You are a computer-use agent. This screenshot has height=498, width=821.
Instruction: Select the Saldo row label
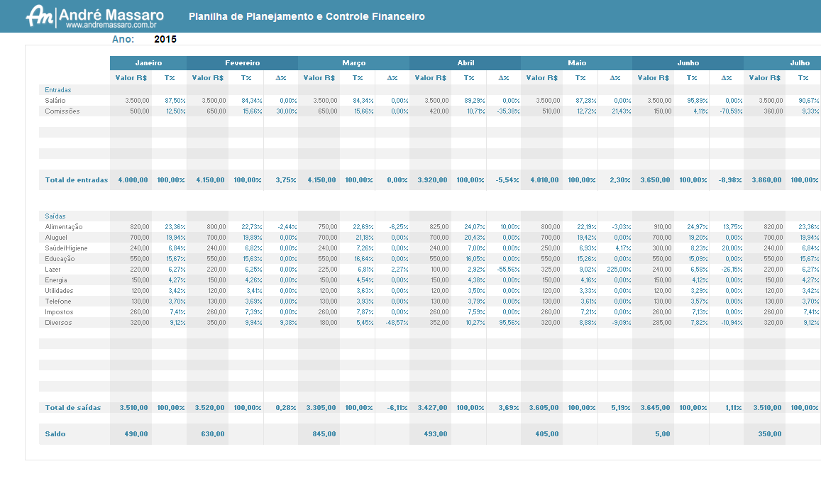coord(55,433)
